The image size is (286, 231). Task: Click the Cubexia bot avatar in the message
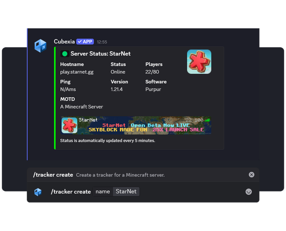tap(41, 46)
